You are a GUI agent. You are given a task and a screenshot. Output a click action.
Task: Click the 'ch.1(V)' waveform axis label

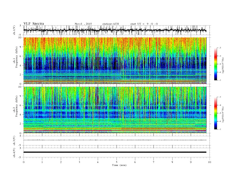click(x=14, y=30)
